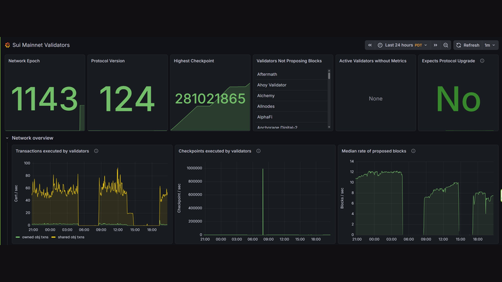Click Median rate of proposed blocks title
Screen dimensions: 502x282
pos(373,151)
